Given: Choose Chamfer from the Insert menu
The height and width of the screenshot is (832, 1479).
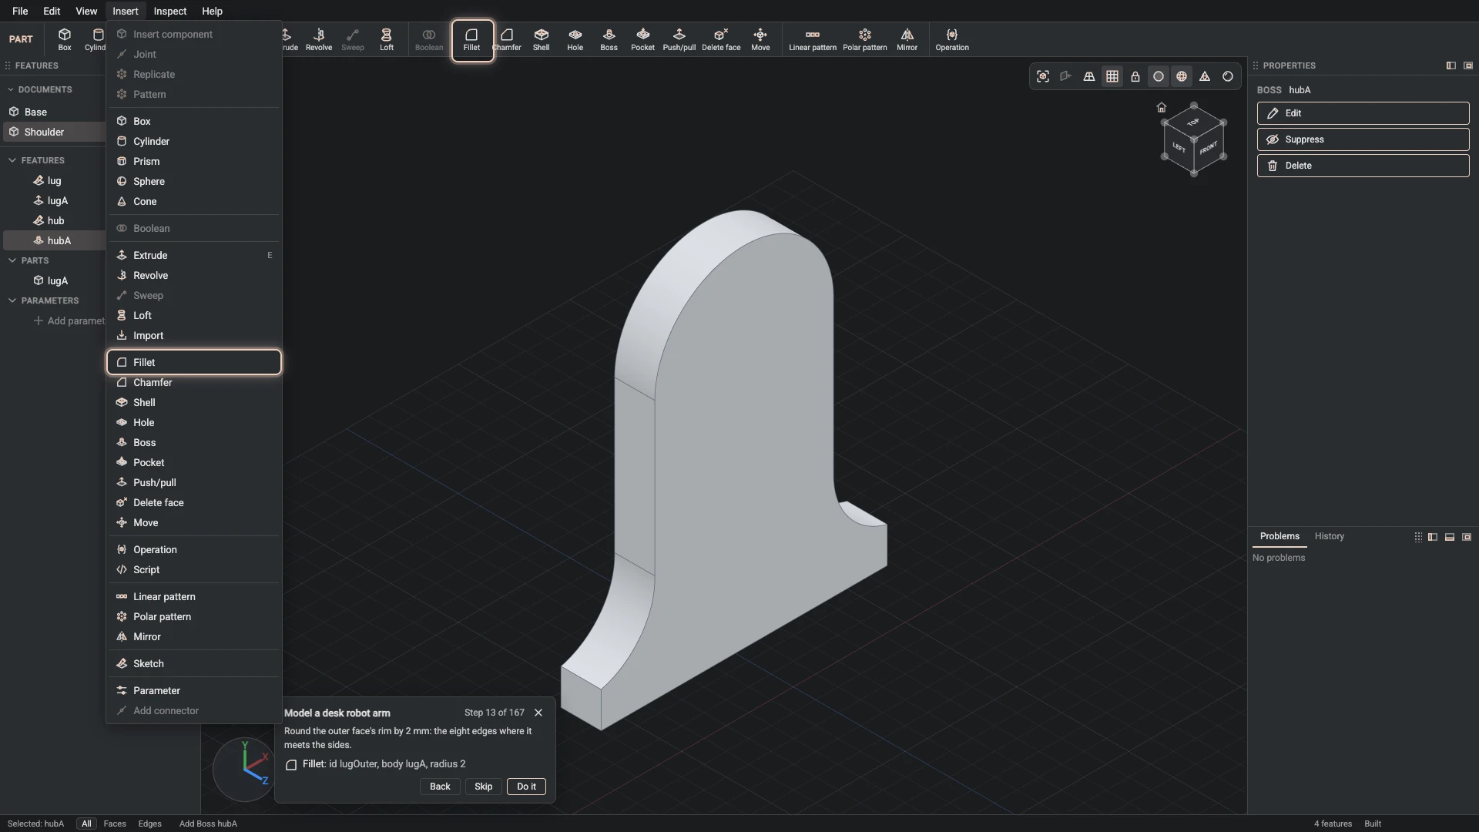Looking at the screenshot, I should pyautogui.click(x=194, y=382).
